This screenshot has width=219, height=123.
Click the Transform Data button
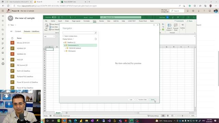(142, 100)
